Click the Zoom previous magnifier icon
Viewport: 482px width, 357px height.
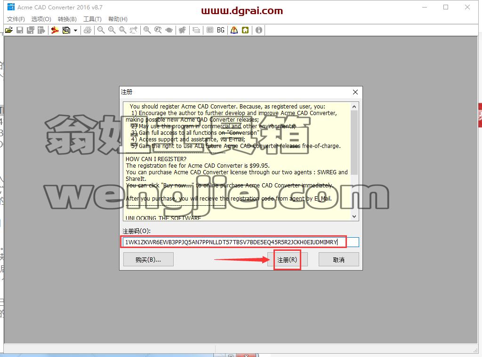[158, 30]
